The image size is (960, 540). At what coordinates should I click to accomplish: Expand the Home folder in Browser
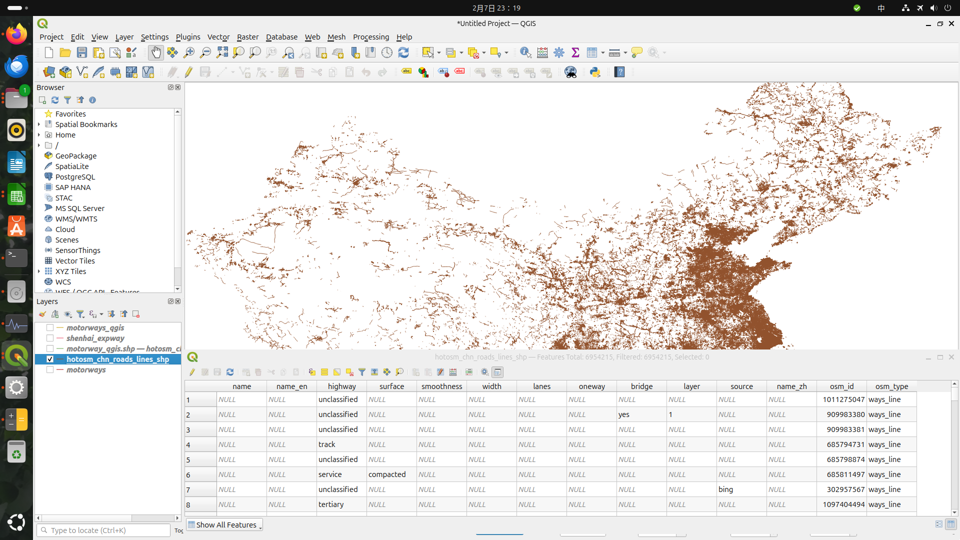[x=39, y=135]
